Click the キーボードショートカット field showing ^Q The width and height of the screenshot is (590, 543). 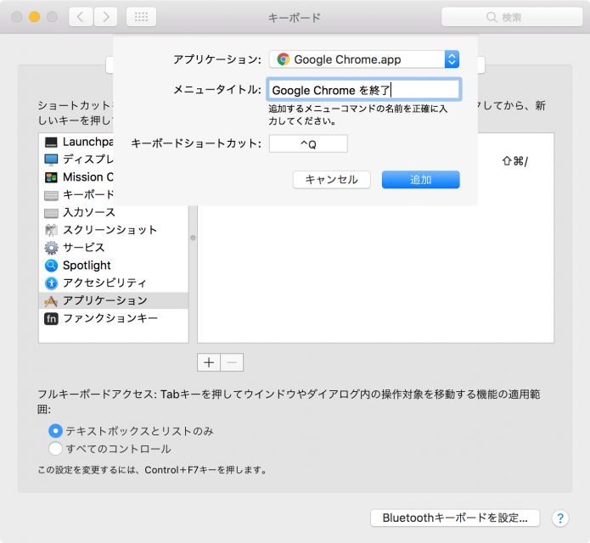(x=308, y=143)
